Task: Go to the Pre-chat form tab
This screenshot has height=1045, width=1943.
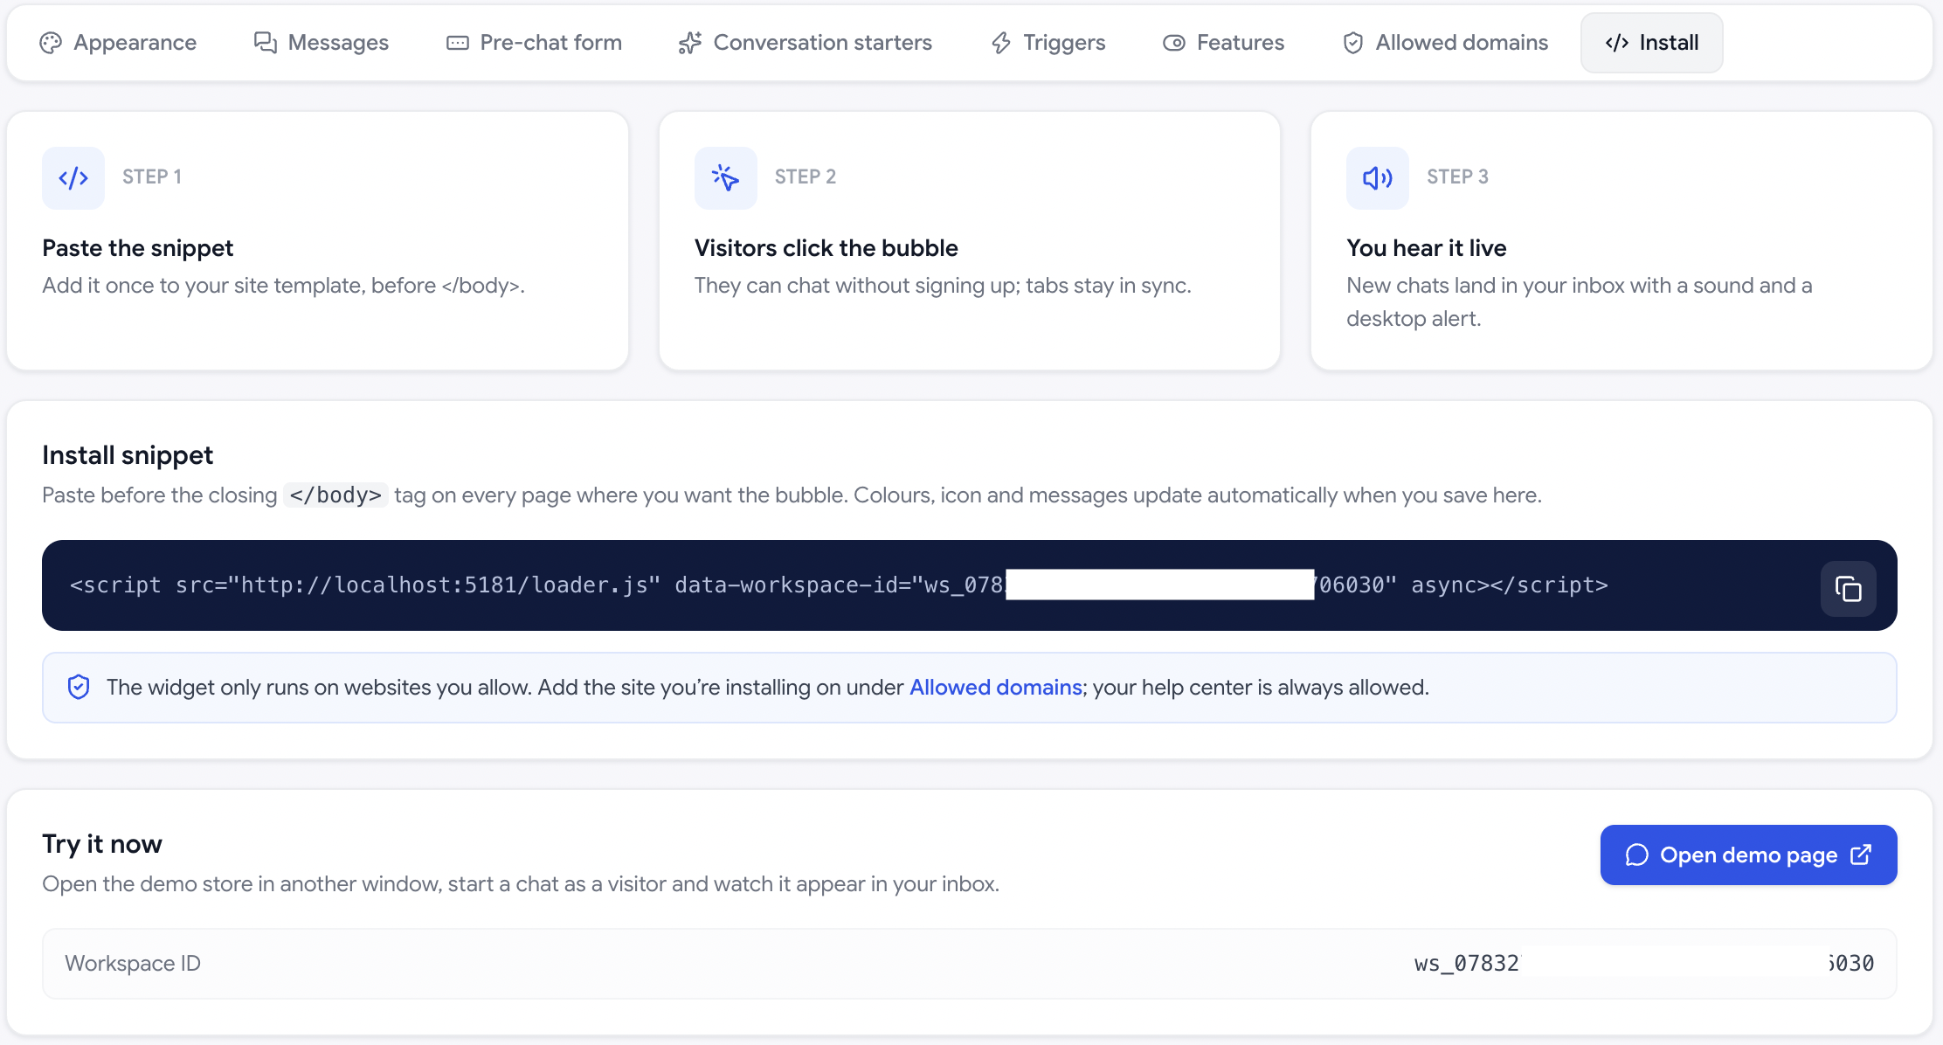Action: point(534,43)
